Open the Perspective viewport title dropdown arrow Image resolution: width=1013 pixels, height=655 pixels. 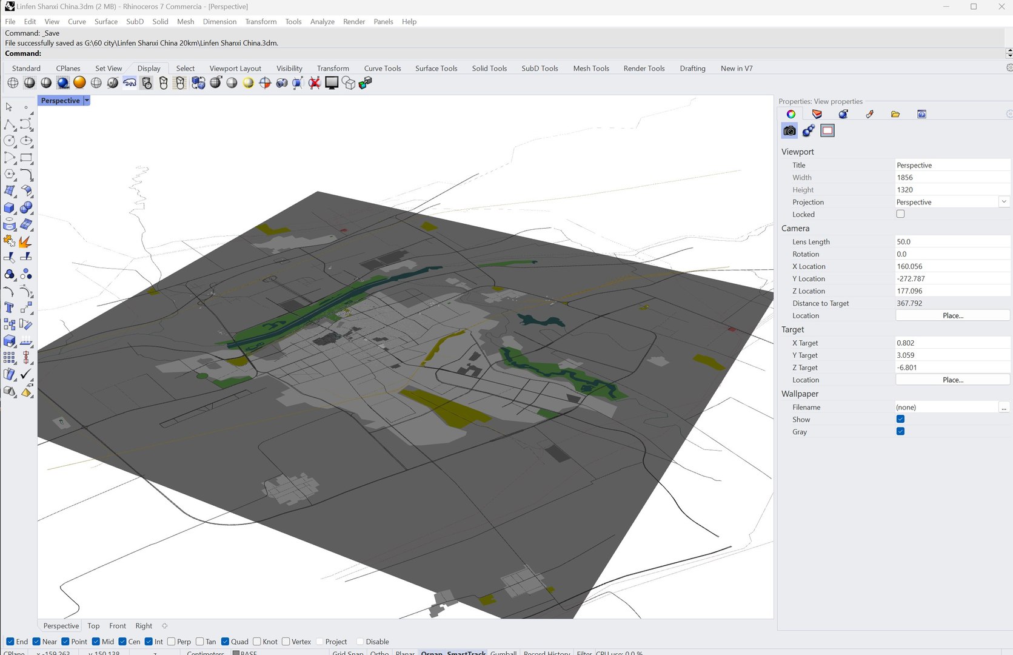pyautogui.click(x=87, y=101)
